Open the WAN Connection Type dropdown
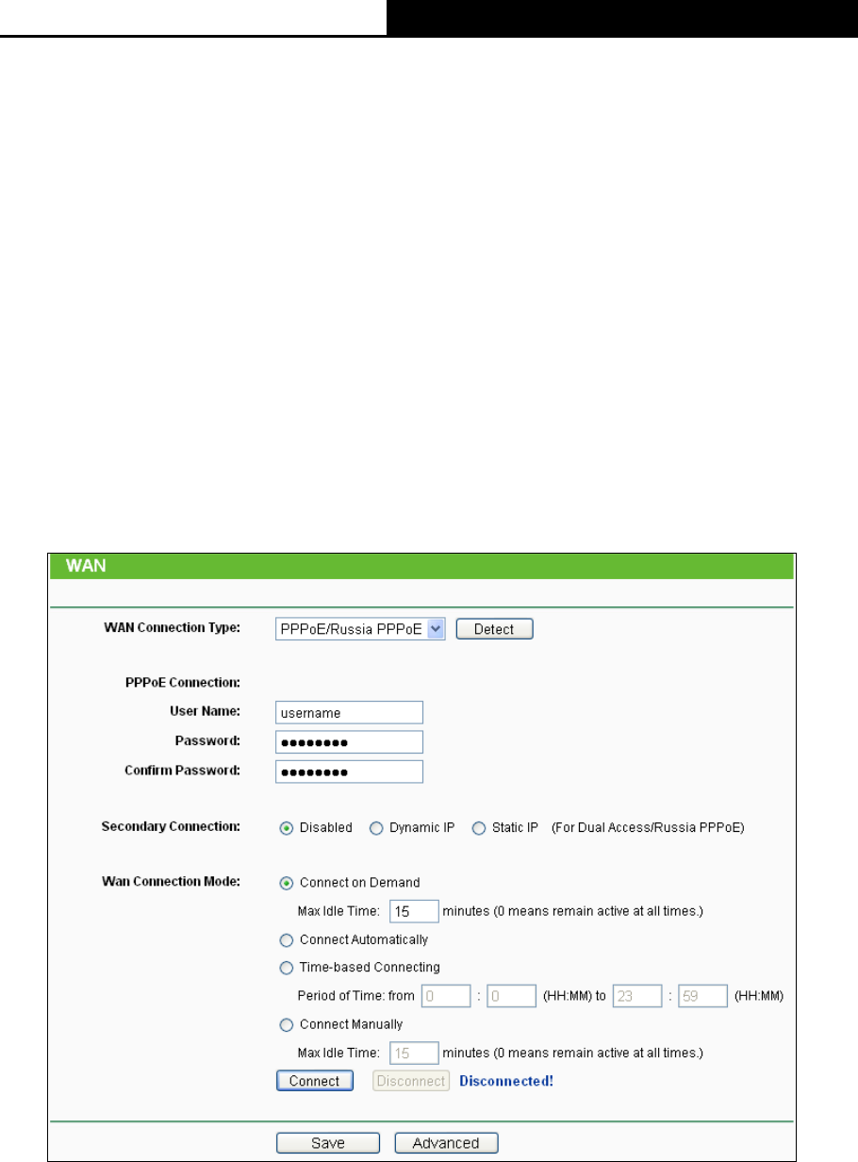Image resolution: width=858 pixels, height=1162 pixels. [360, 629]
